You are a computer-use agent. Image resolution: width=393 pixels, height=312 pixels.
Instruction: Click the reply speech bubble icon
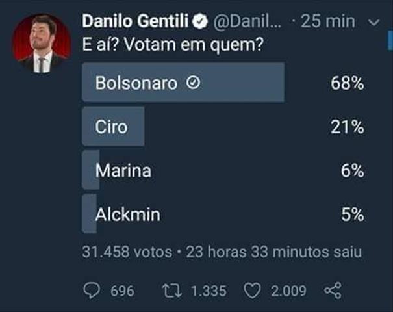click(x=93, y=291)
